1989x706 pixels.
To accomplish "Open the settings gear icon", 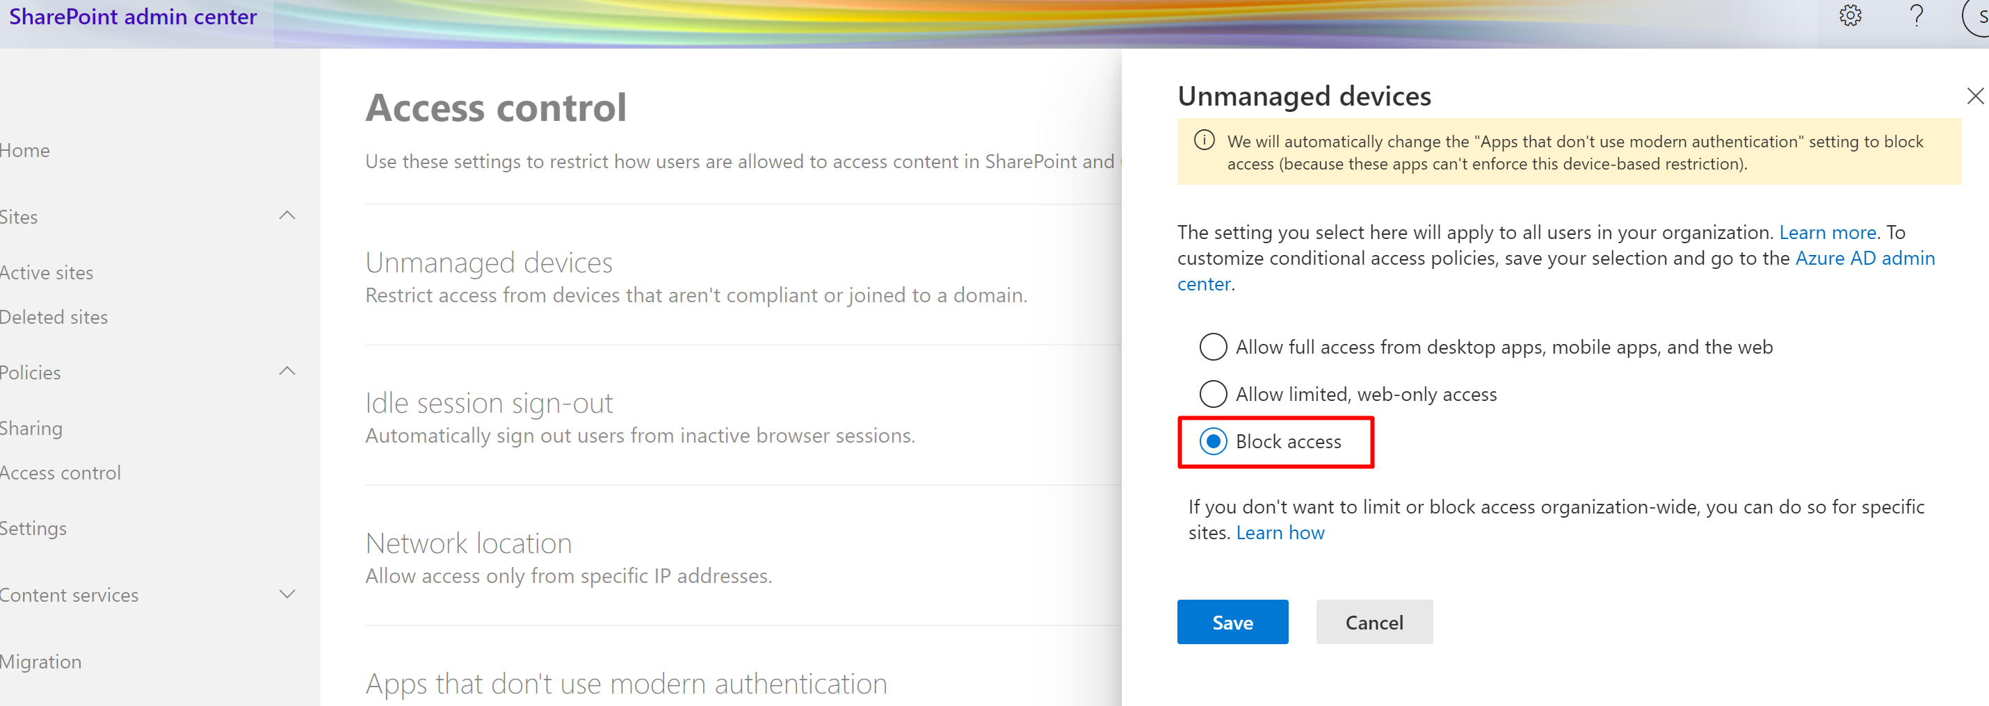I will coord(1850,15).
